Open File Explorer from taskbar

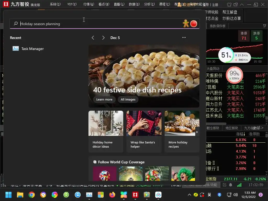(20, 195)
